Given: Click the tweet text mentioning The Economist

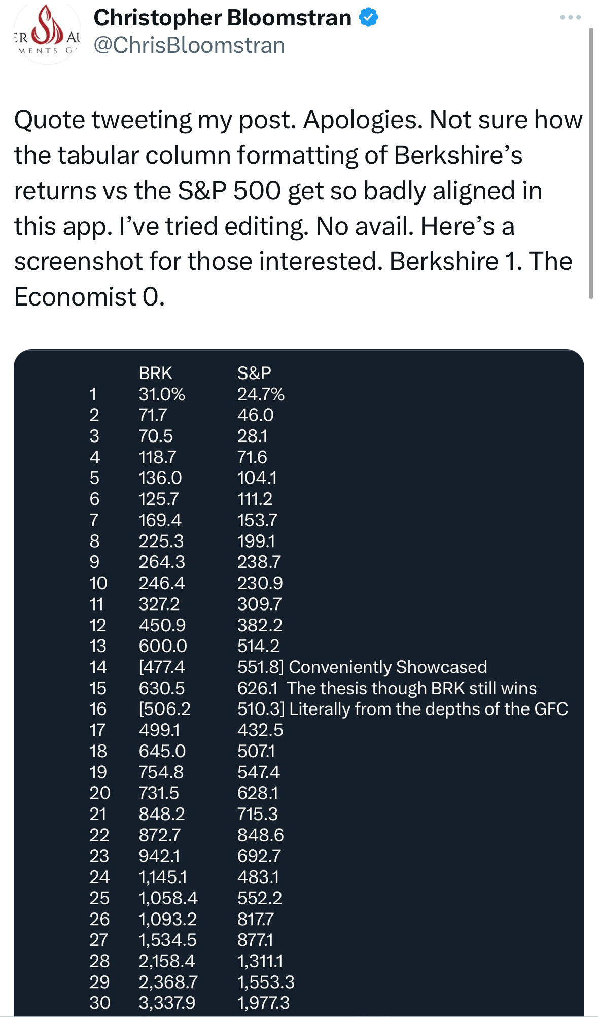Looking at the screenshot, I should coord(298,208).
